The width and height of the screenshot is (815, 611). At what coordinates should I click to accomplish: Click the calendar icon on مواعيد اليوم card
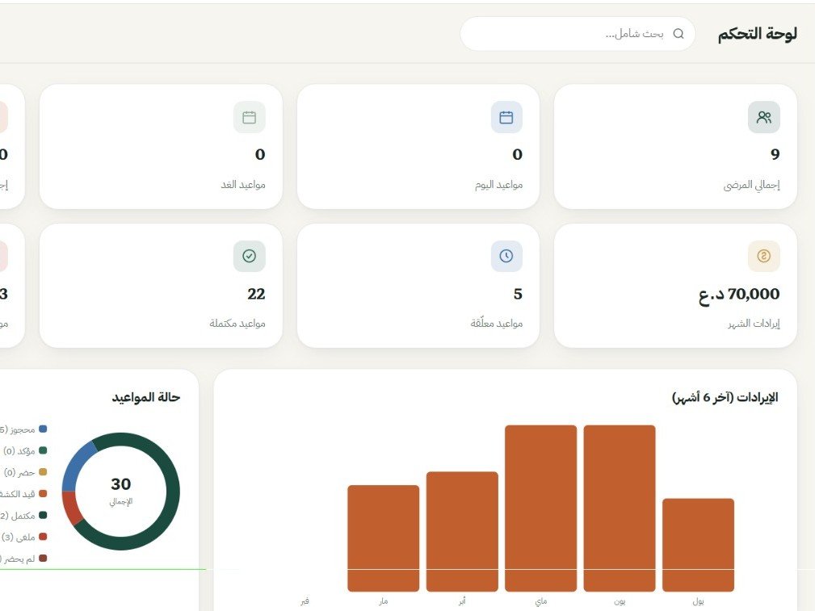tap(506, 117)
